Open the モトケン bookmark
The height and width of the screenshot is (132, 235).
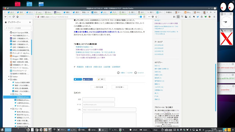(22, 106)
